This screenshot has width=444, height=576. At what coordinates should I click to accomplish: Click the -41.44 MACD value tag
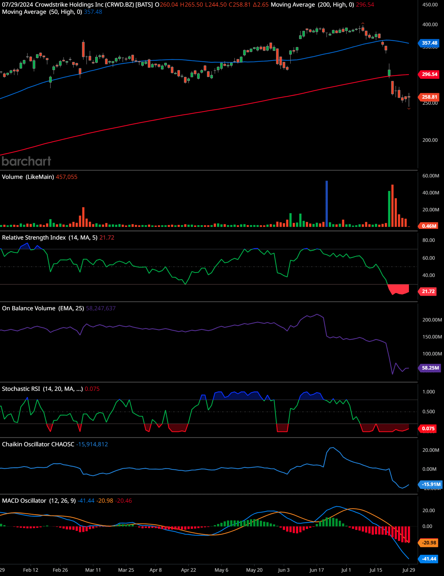tap(428, 559)
